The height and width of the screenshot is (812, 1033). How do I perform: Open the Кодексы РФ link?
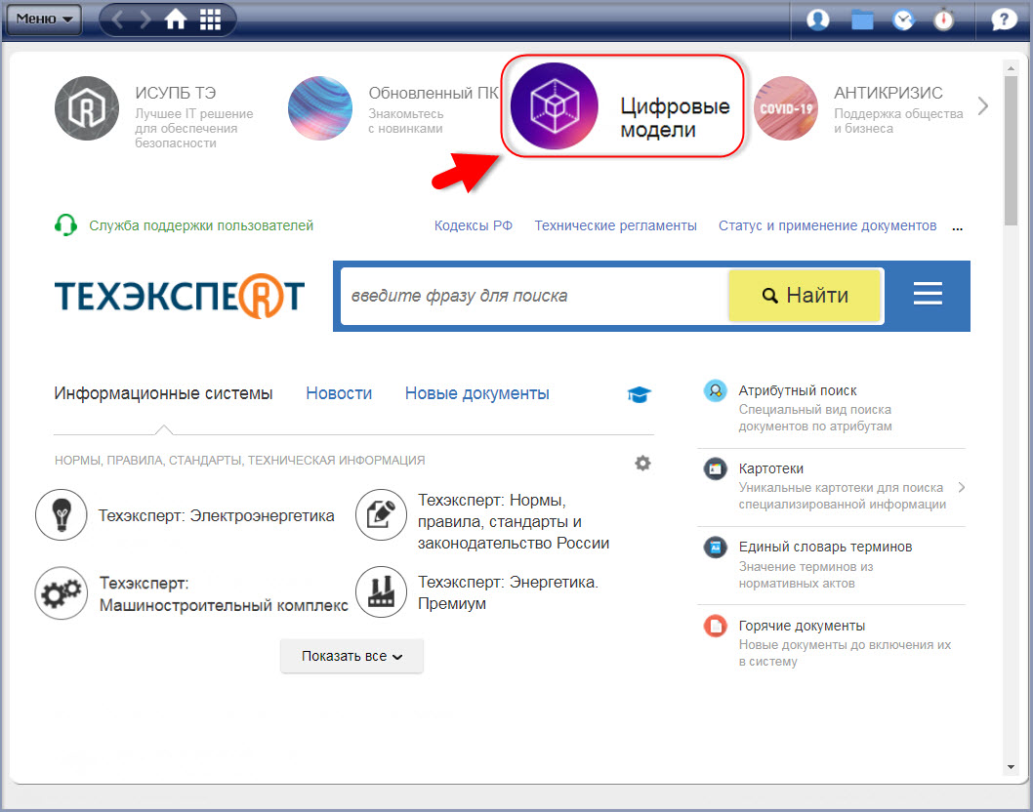[x=473, y=225]
